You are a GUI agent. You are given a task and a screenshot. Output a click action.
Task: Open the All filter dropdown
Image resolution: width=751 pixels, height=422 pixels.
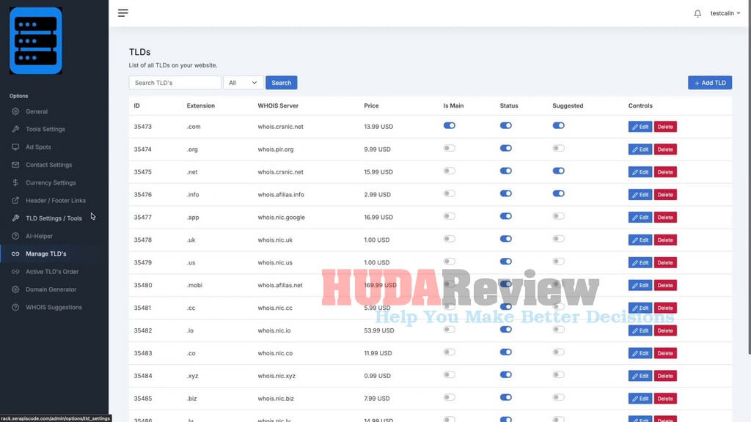[x=243, y=83]
